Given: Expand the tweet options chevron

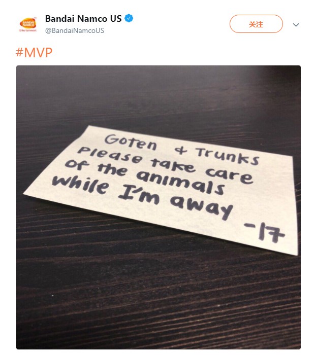Looking at the screenshot, I should tap(296, 25).
